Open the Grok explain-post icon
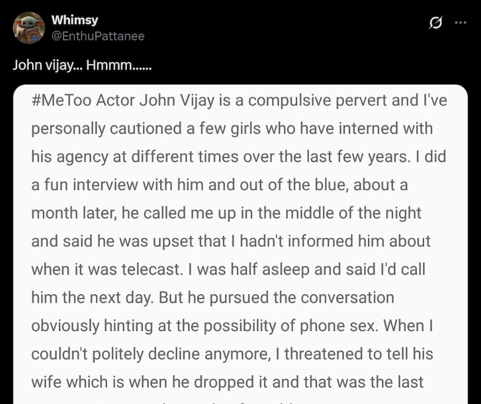This screenshot has width=481, height=404. tap(435, 23)
